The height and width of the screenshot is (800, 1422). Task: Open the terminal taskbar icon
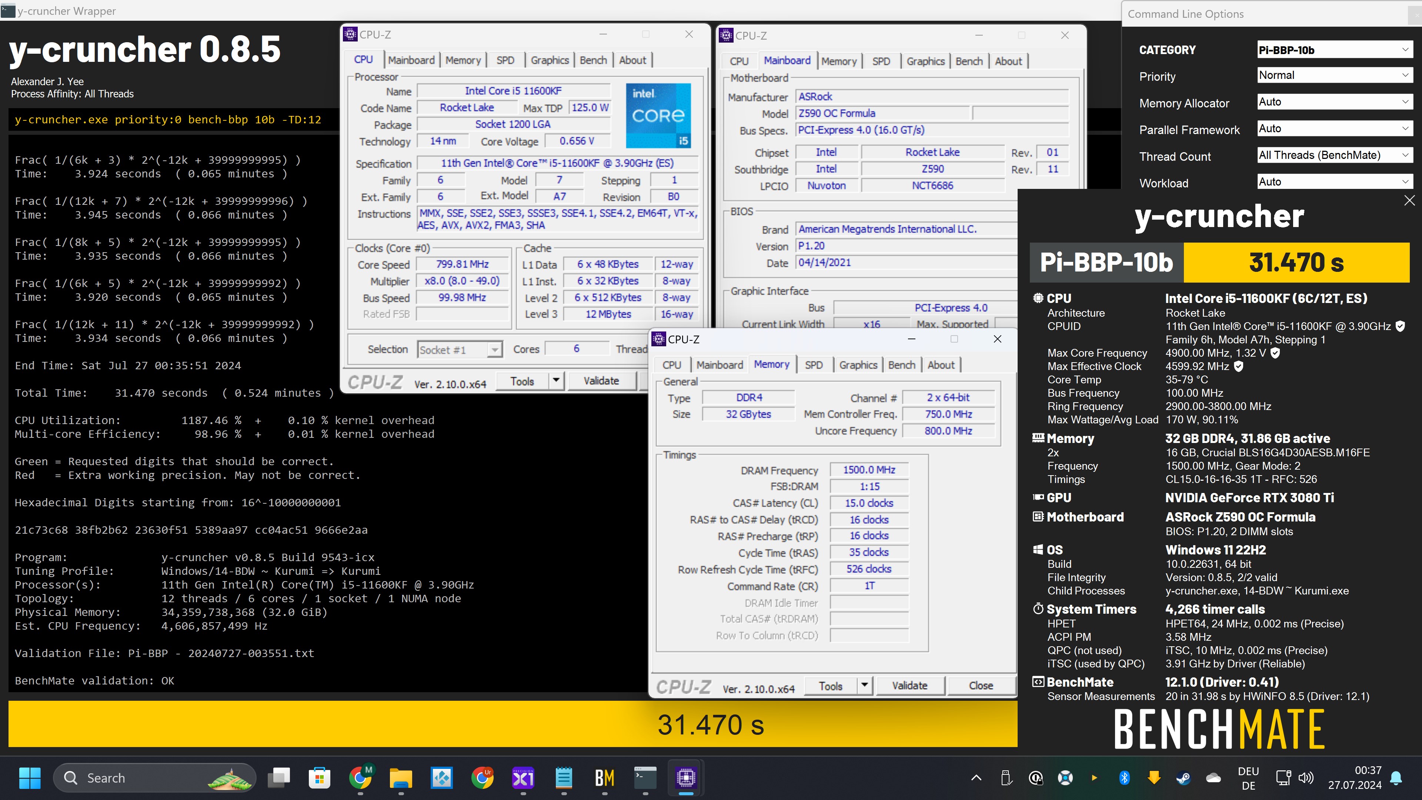(x=645, y=778)
